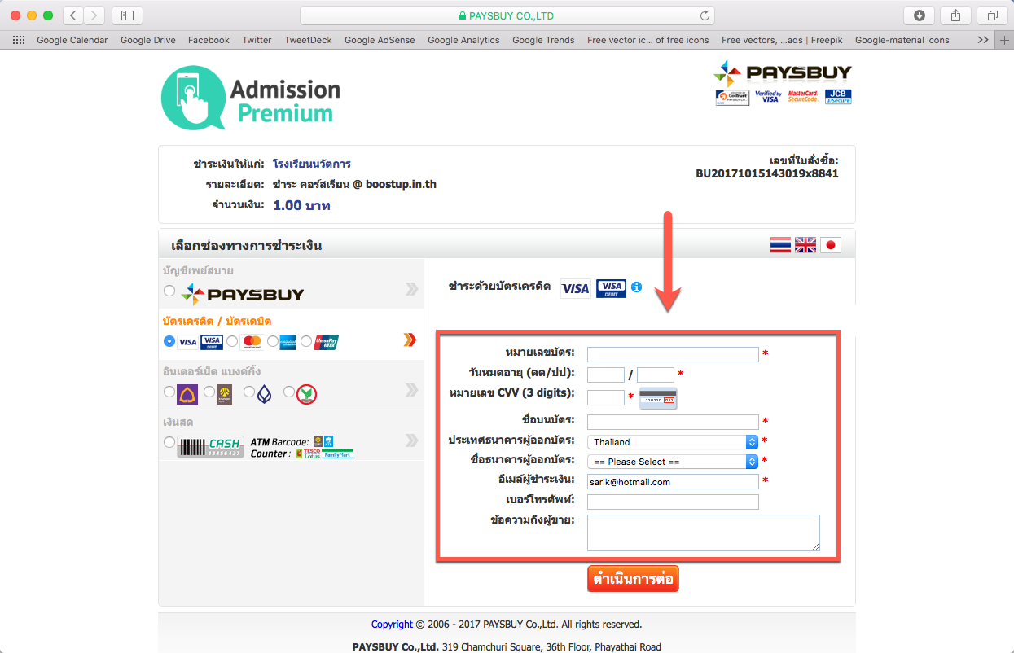
Task: Select the Kasikorn bank radio button
Action: click(x=289, y=392)
